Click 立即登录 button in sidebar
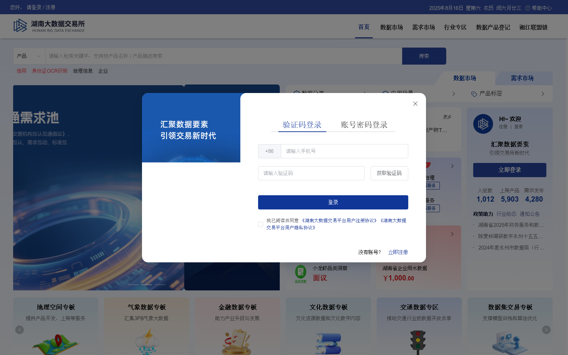The image size is (568, 355). (510, 170)
